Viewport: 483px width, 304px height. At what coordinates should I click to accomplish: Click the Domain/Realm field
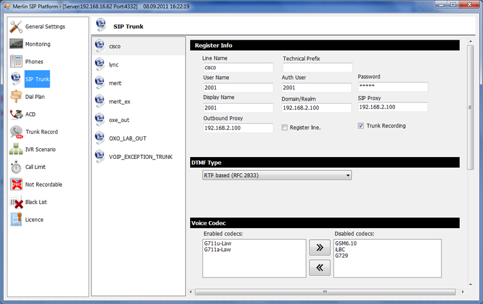pos(316,107)
